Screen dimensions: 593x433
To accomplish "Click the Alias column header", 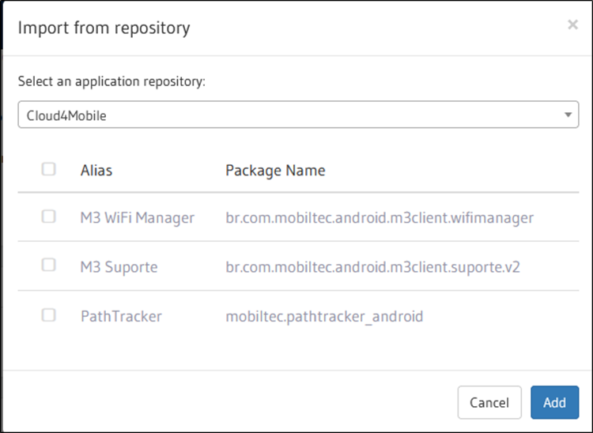I will point(96,171).
